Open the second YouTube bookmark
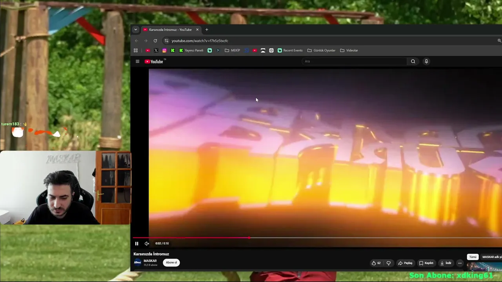This screenshot has width=502, height=282. 255,51
